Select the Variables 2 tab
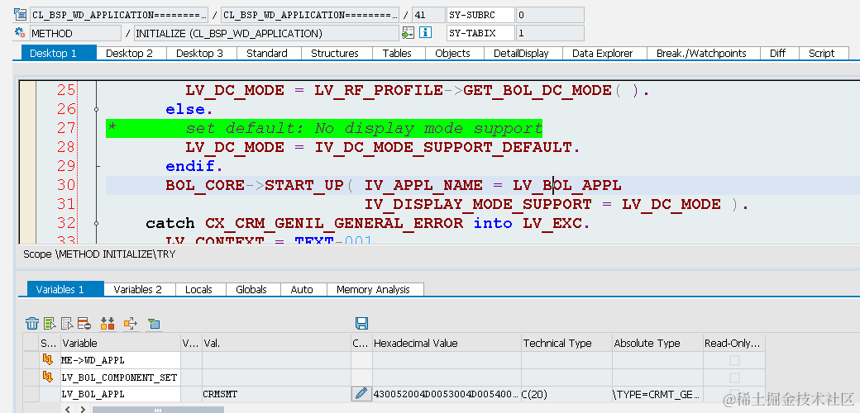The height and width of the screenshot is (413, 860). point(137,289)
